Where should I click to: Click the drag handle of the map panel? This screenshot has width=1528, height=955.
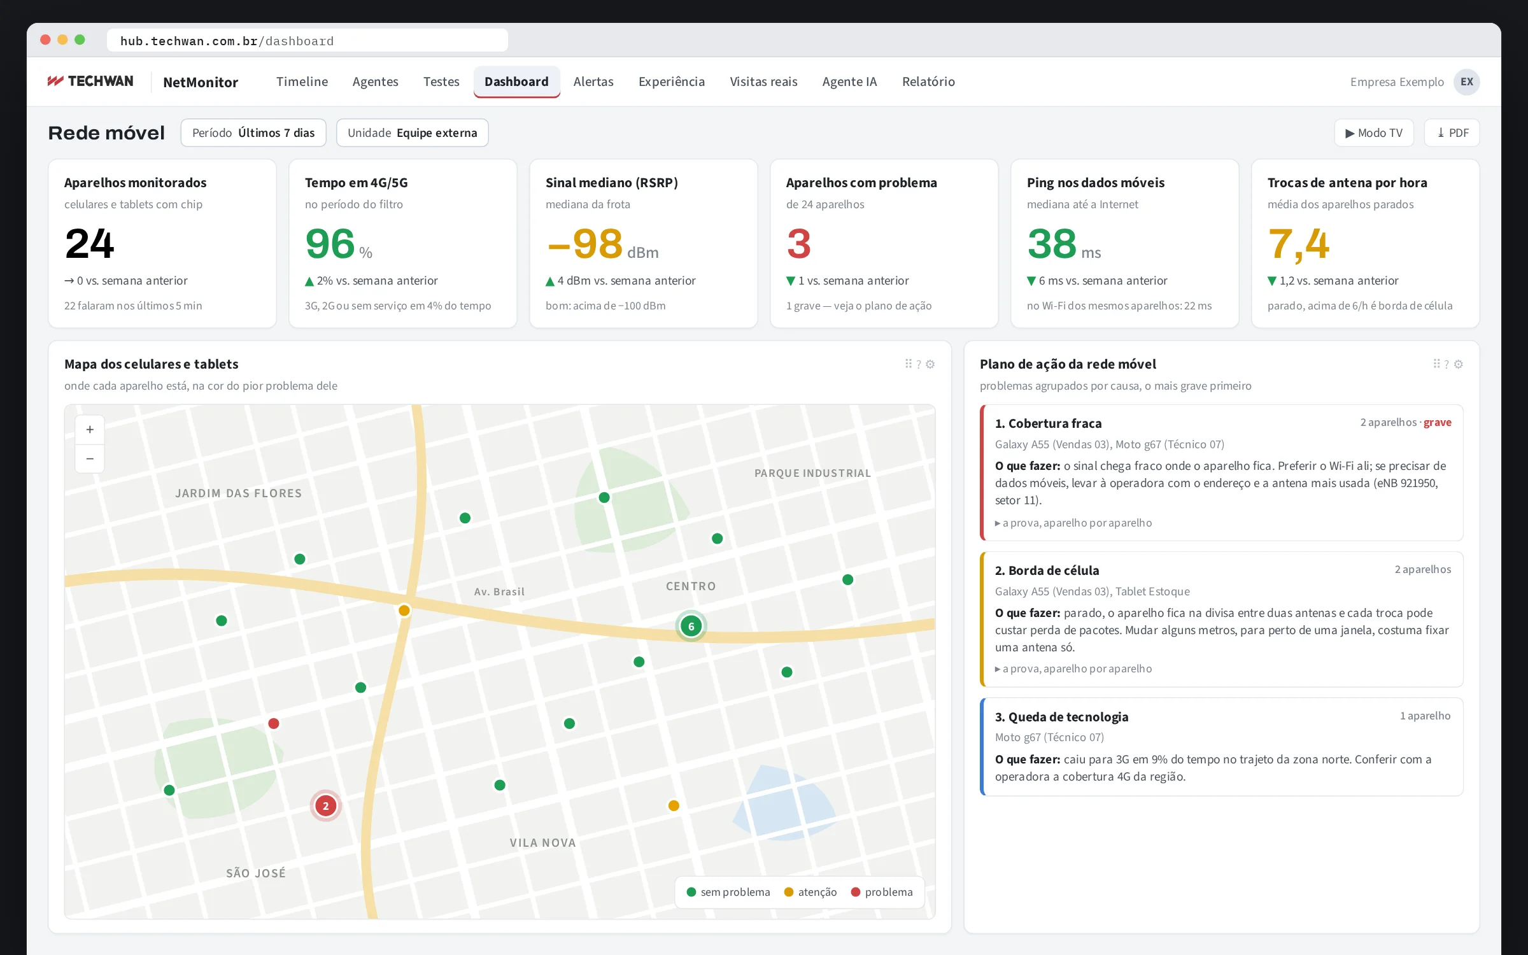click(908, 364)
